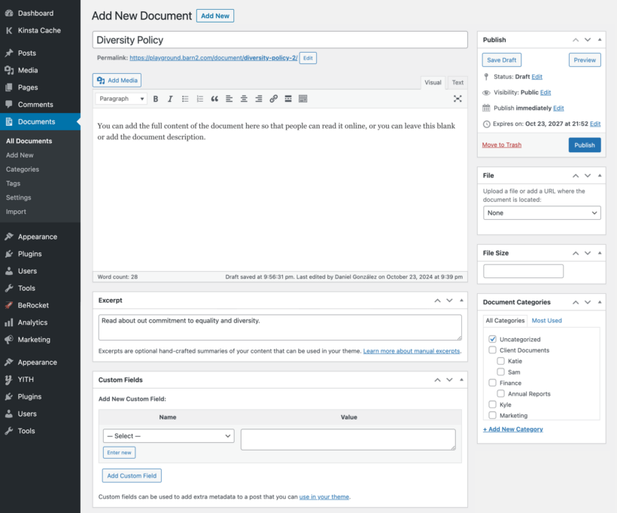
Task: Open the custom field name Select dropdown
Action: 168,435
